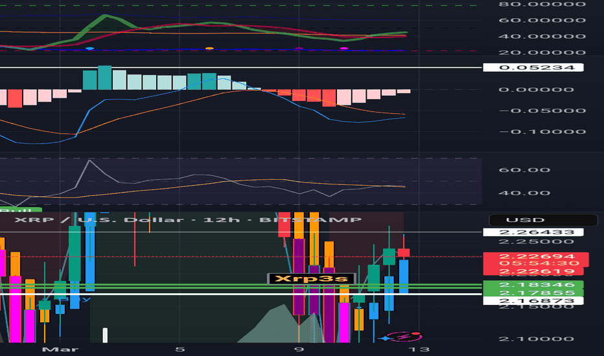This screenshot has height=356, width=604.
Task: Click the lightning event icon near date 13
Action: click(404, 337)
